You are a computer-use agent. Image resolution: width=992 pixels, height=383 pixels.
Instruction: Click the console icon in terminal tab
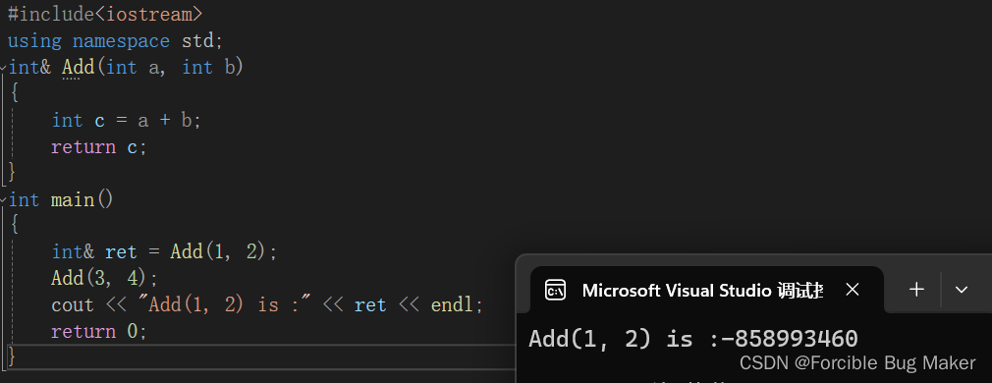556,290
